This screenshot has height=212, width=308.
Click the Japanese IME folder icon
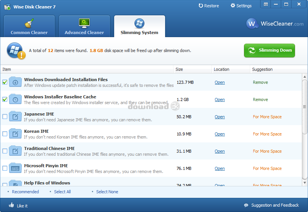(15, 116)
